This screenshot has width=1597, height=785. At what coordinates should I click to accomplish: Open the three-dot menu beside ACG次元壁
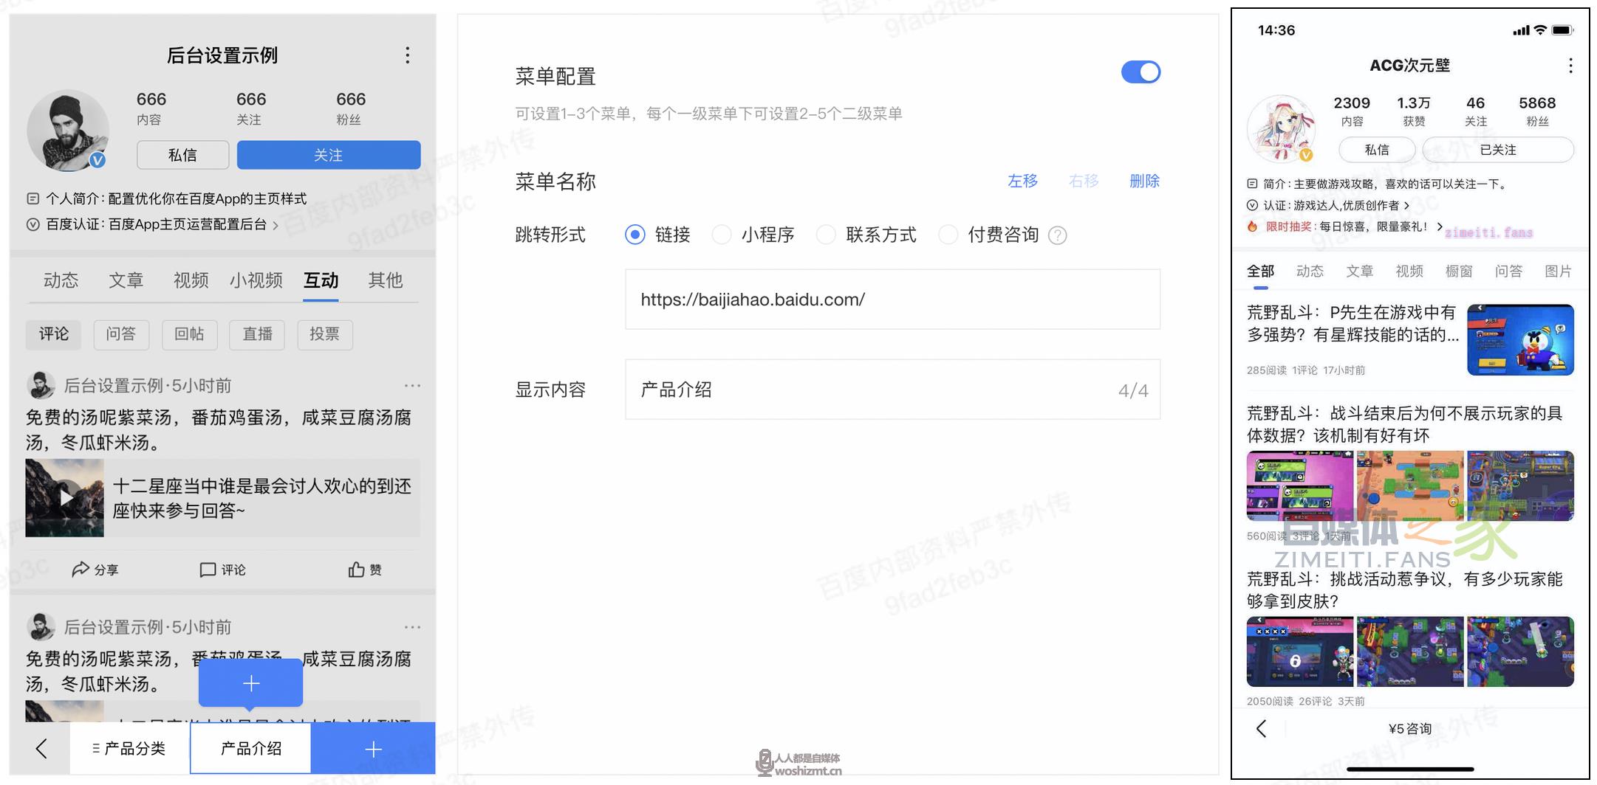coord(1570,66)
